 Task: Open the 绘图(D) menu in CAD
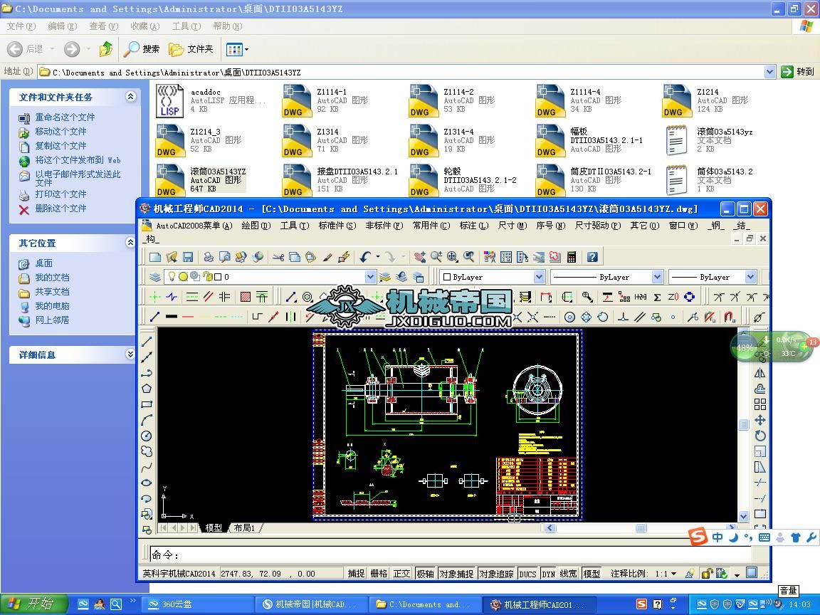(x=256, y=226)
